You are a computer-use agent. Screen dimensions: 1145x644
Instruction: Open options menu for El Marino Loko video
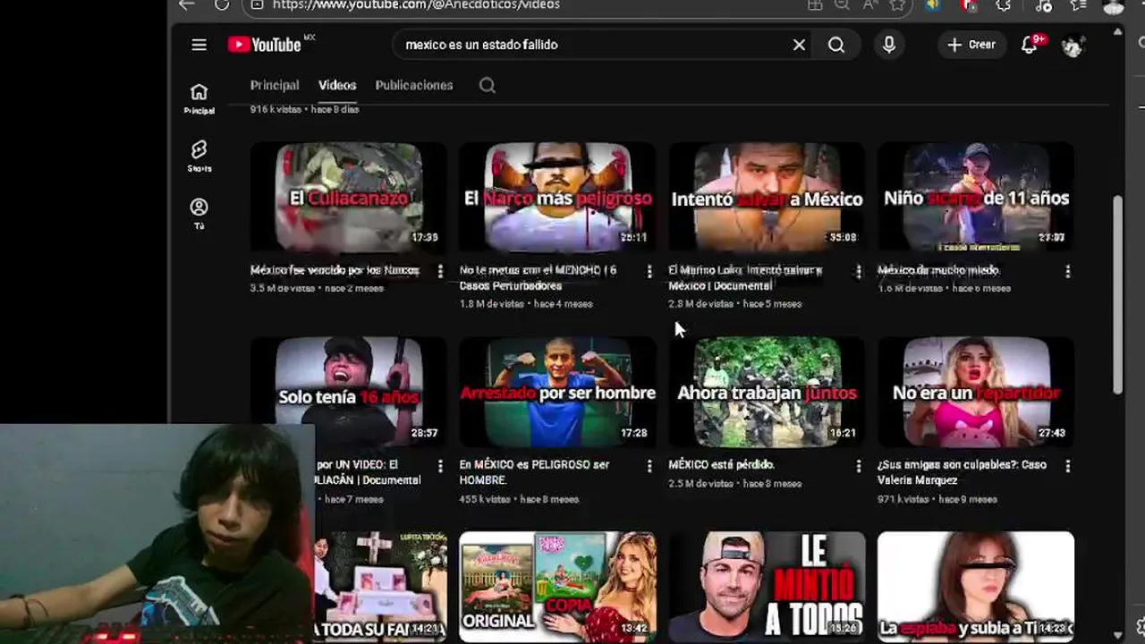pyautogui.click(x=859, y=271)
